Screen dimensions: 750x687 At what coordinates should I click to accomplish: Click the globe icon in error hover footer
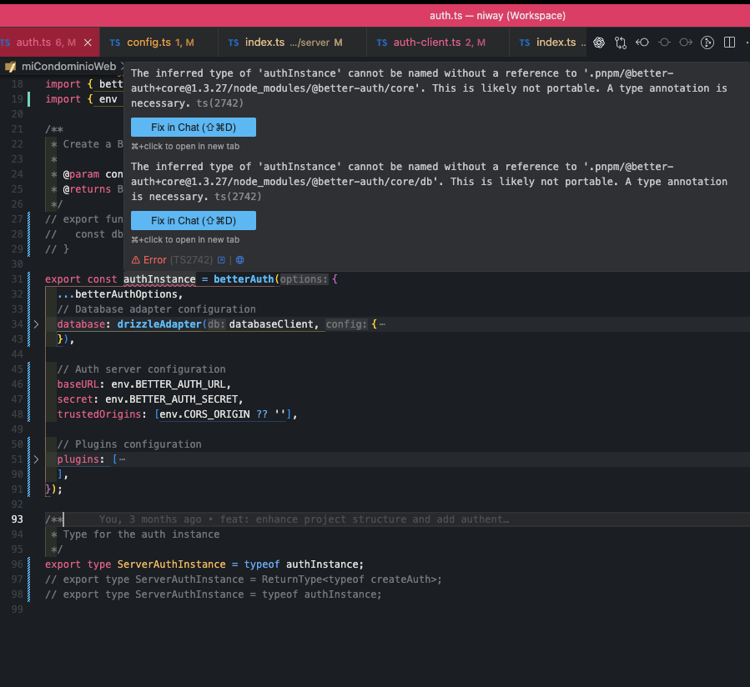[x=240, y=260]
